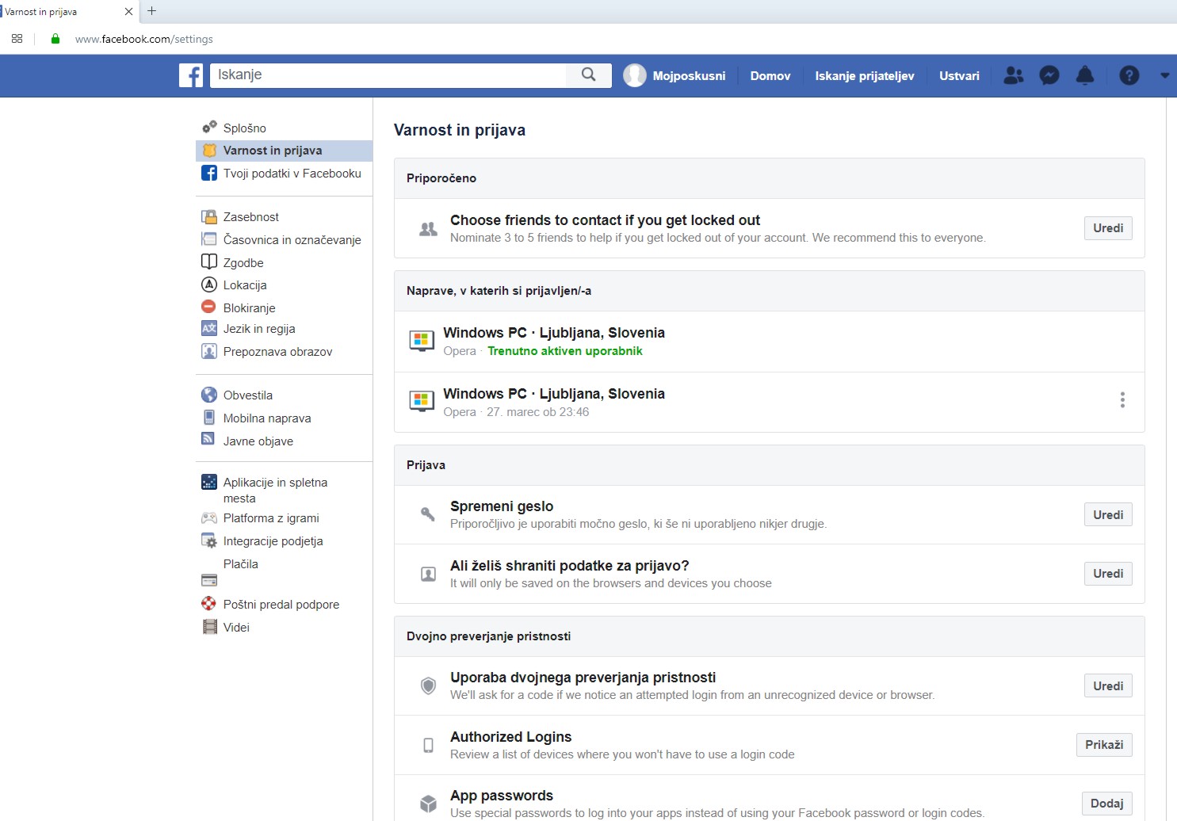Click Uredi for two-factor authentication

[1107, 686]
